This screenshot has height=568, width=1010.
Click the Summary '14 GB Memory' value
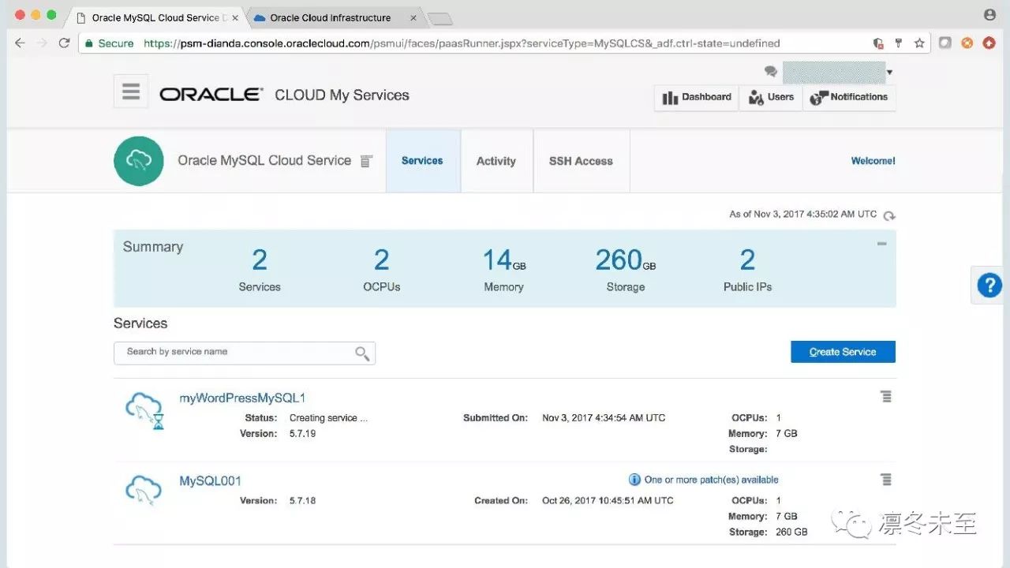(x=504, y=270)
